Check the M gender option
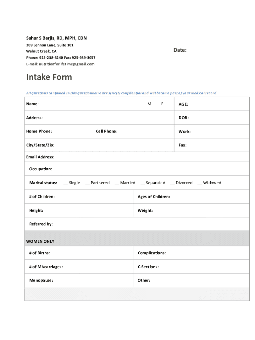This screenshot has width=255, height=340. (x=144, y=104)
